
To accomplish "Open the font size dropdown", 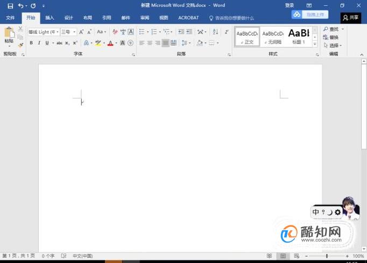I will [74, 32].
